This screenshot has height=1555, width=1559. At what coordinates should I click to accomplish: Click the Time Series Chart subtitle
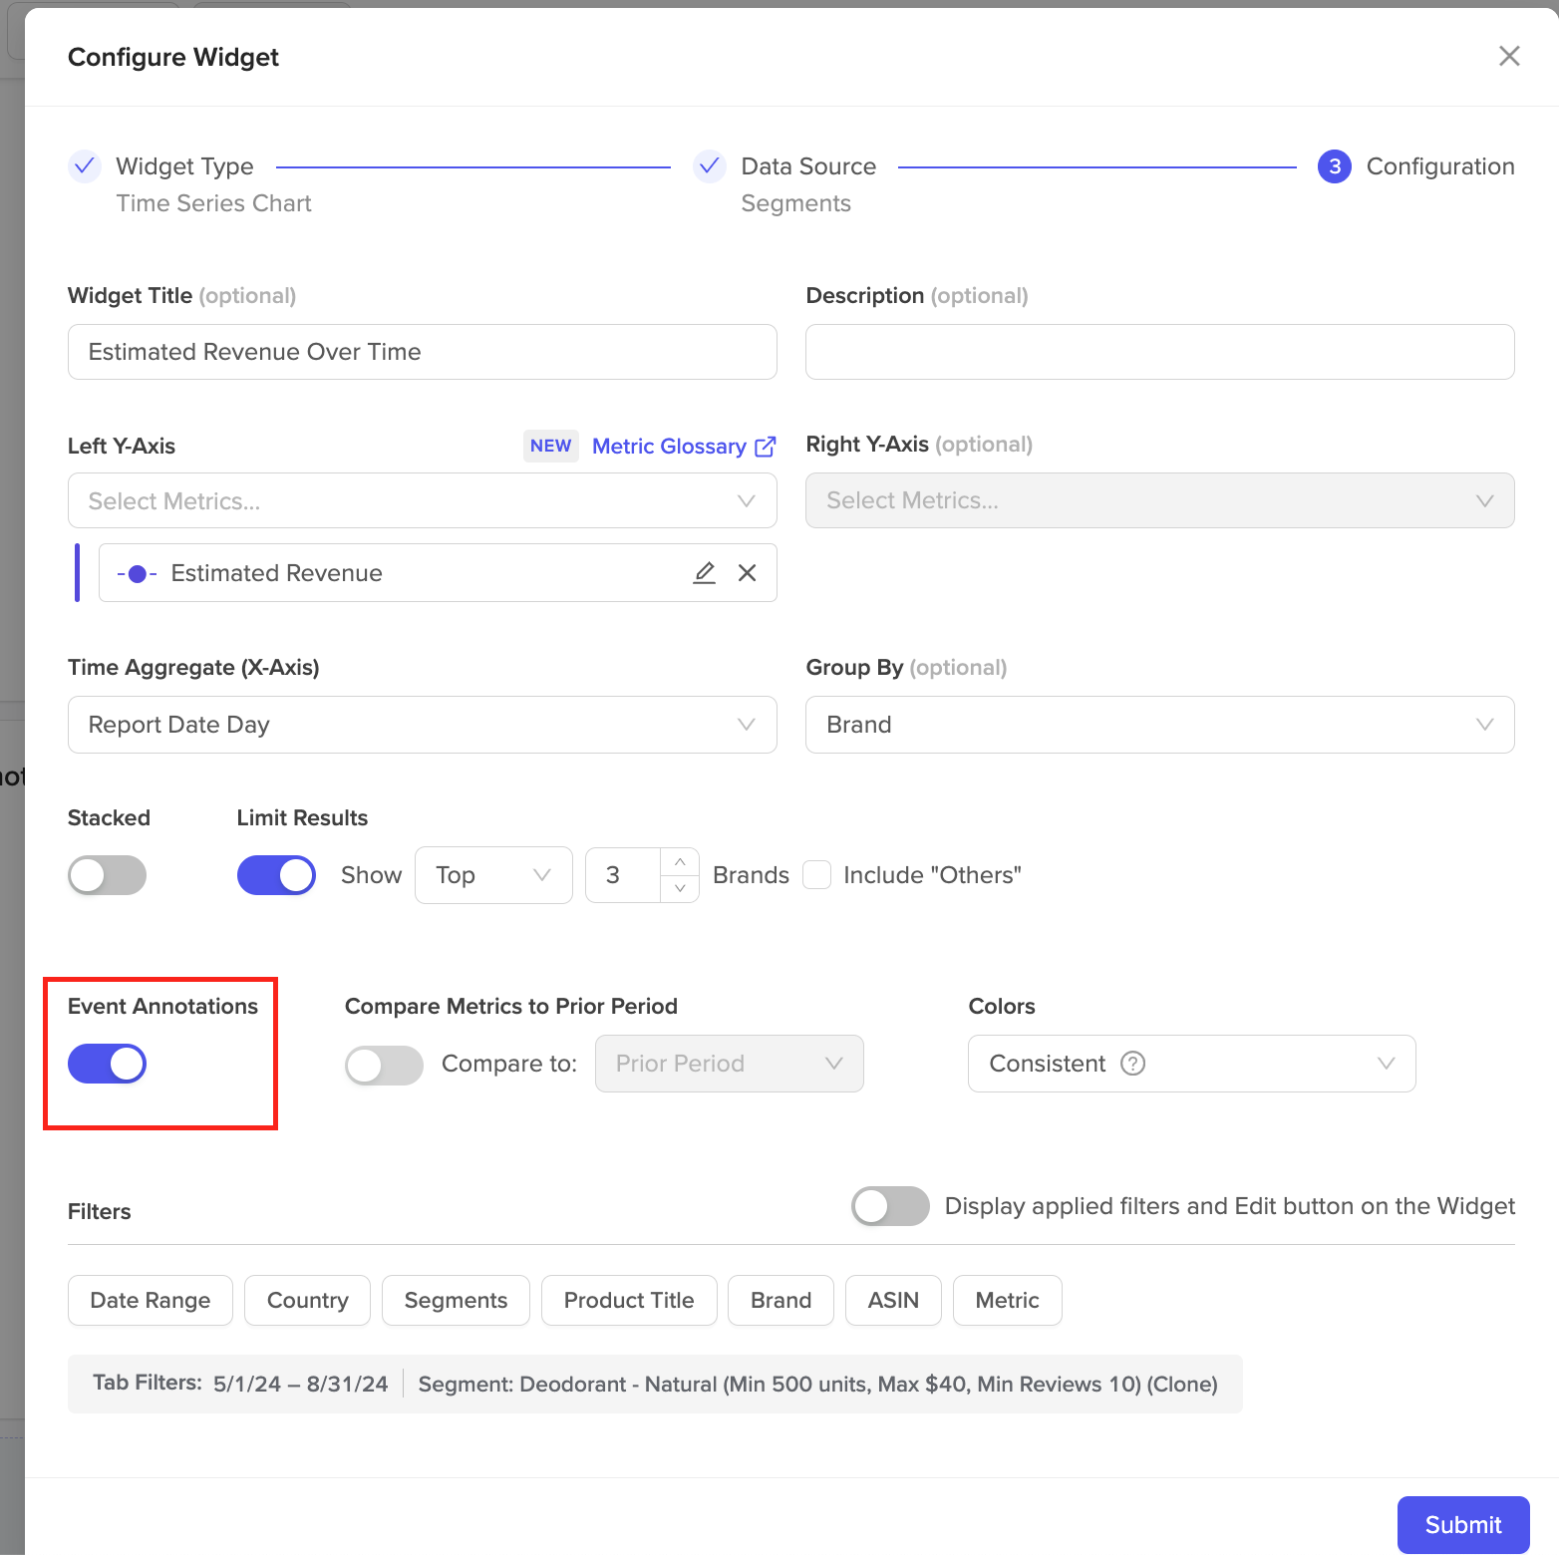[x=213, y=203]
